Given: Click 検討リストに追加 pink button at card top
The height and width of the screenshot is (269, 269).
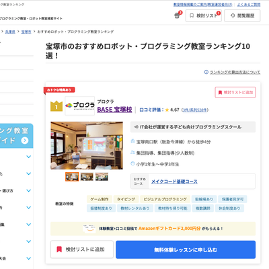Looking at the screenshot, I should click(235, 92).
